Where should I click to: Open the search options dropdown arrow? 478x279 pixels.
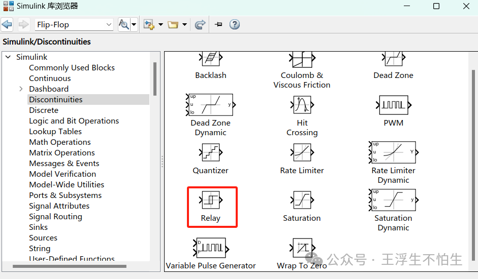point(134,25)
